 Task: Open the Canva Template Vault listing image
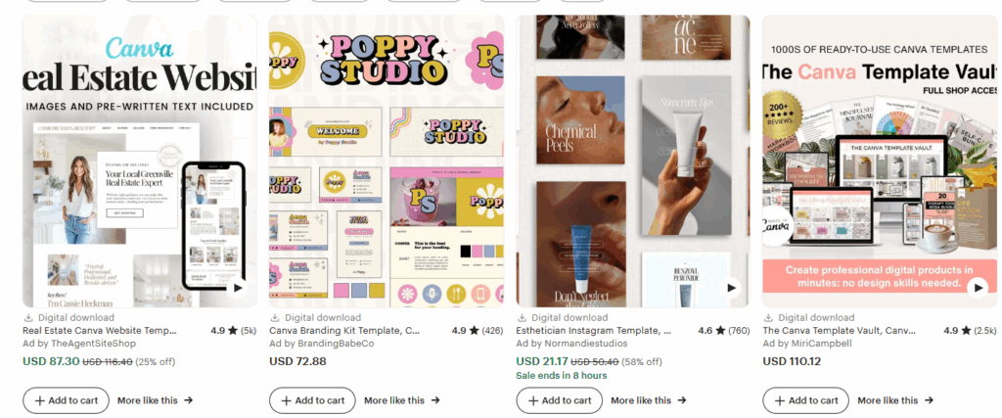(880, 162)
